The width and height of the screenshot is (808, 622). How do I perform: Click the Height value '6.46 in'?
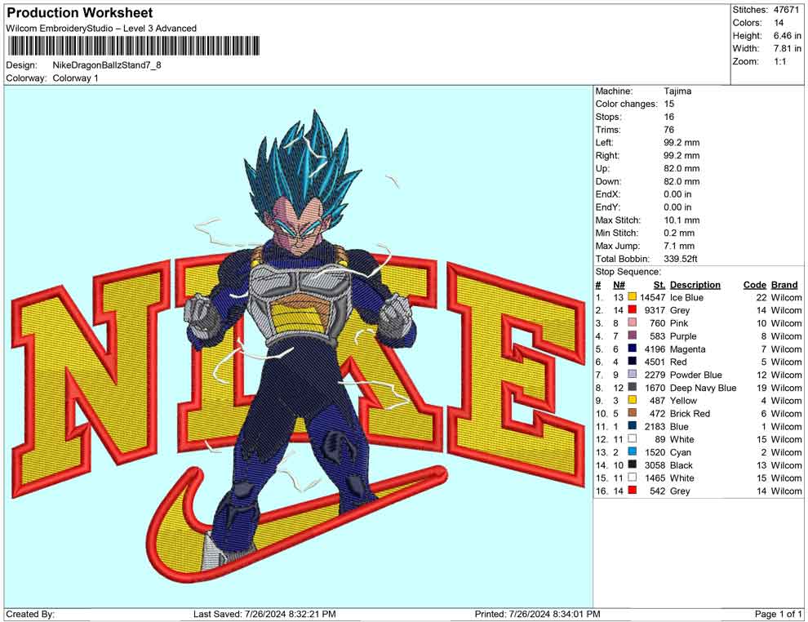pos(787,36)
